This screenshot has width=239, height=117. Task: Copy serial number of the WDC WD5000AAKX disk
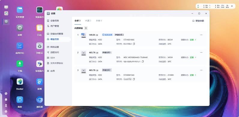(143, 62)
